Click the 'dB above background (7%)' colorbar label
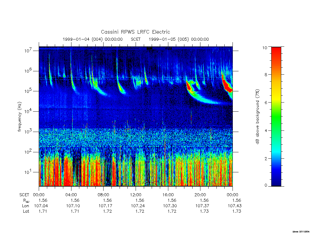The width and height of the screenshot is (310, 233). pos(257,117)
